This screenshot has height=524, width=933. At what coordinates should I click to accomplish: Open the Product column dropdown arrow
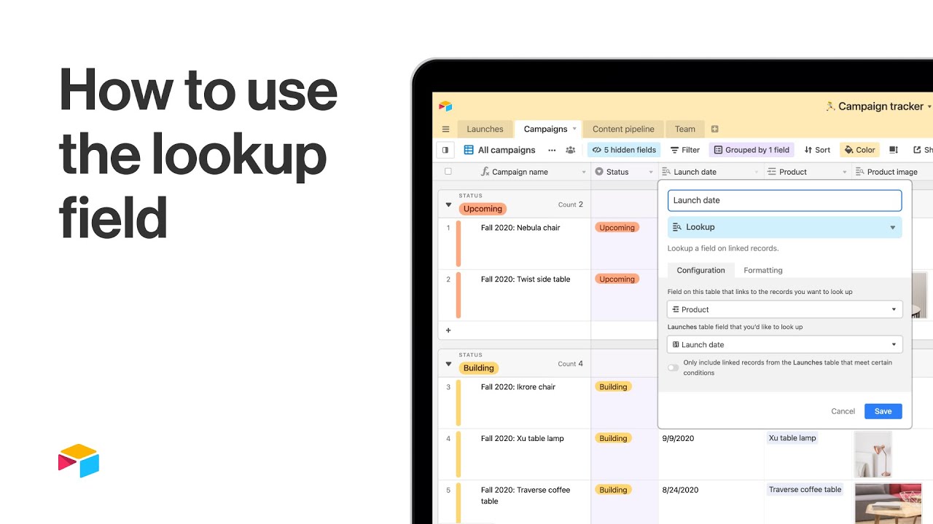click(845, 172)
